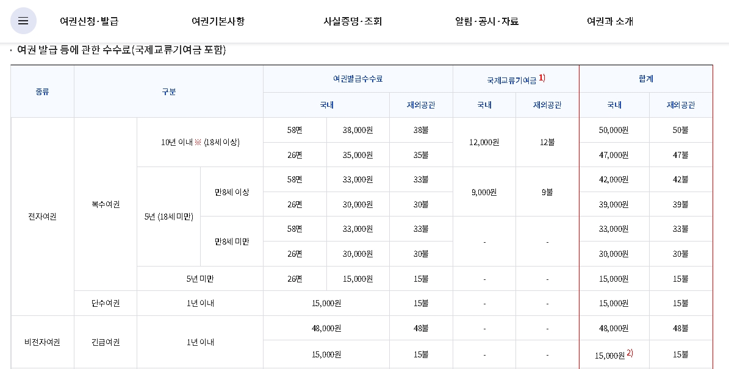Select the 복수여권 cell in the table
Viewport: 729px width, 369px height.
(105, 204)
